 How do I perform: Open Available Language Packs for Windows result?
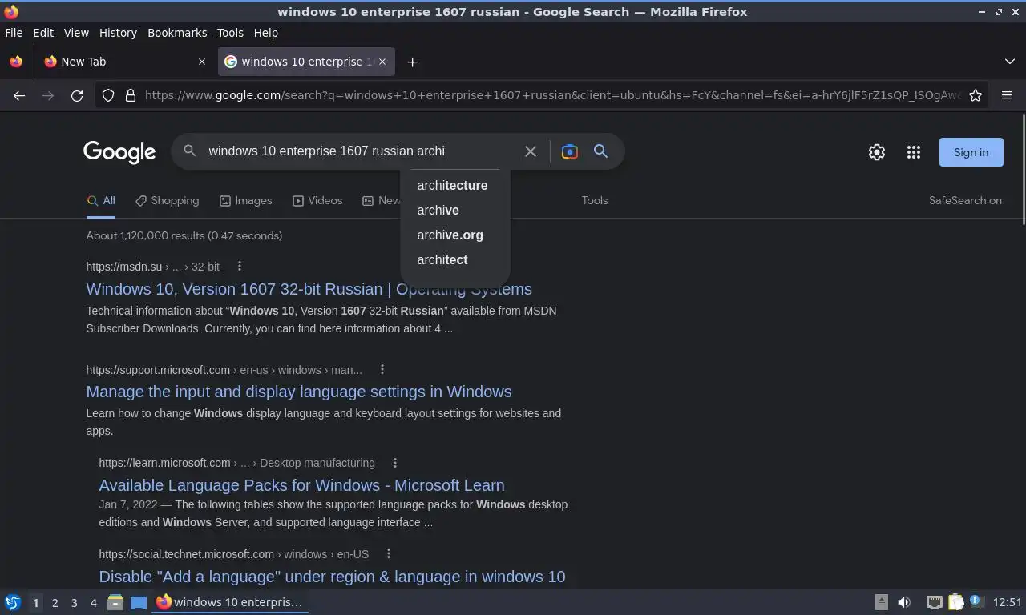(301, 485)
